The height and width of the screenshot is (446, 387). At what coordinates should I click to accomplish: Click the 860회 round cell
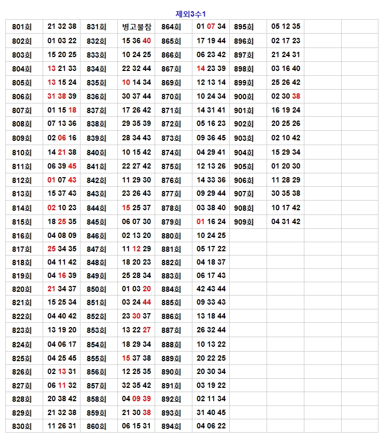(96, 426)
